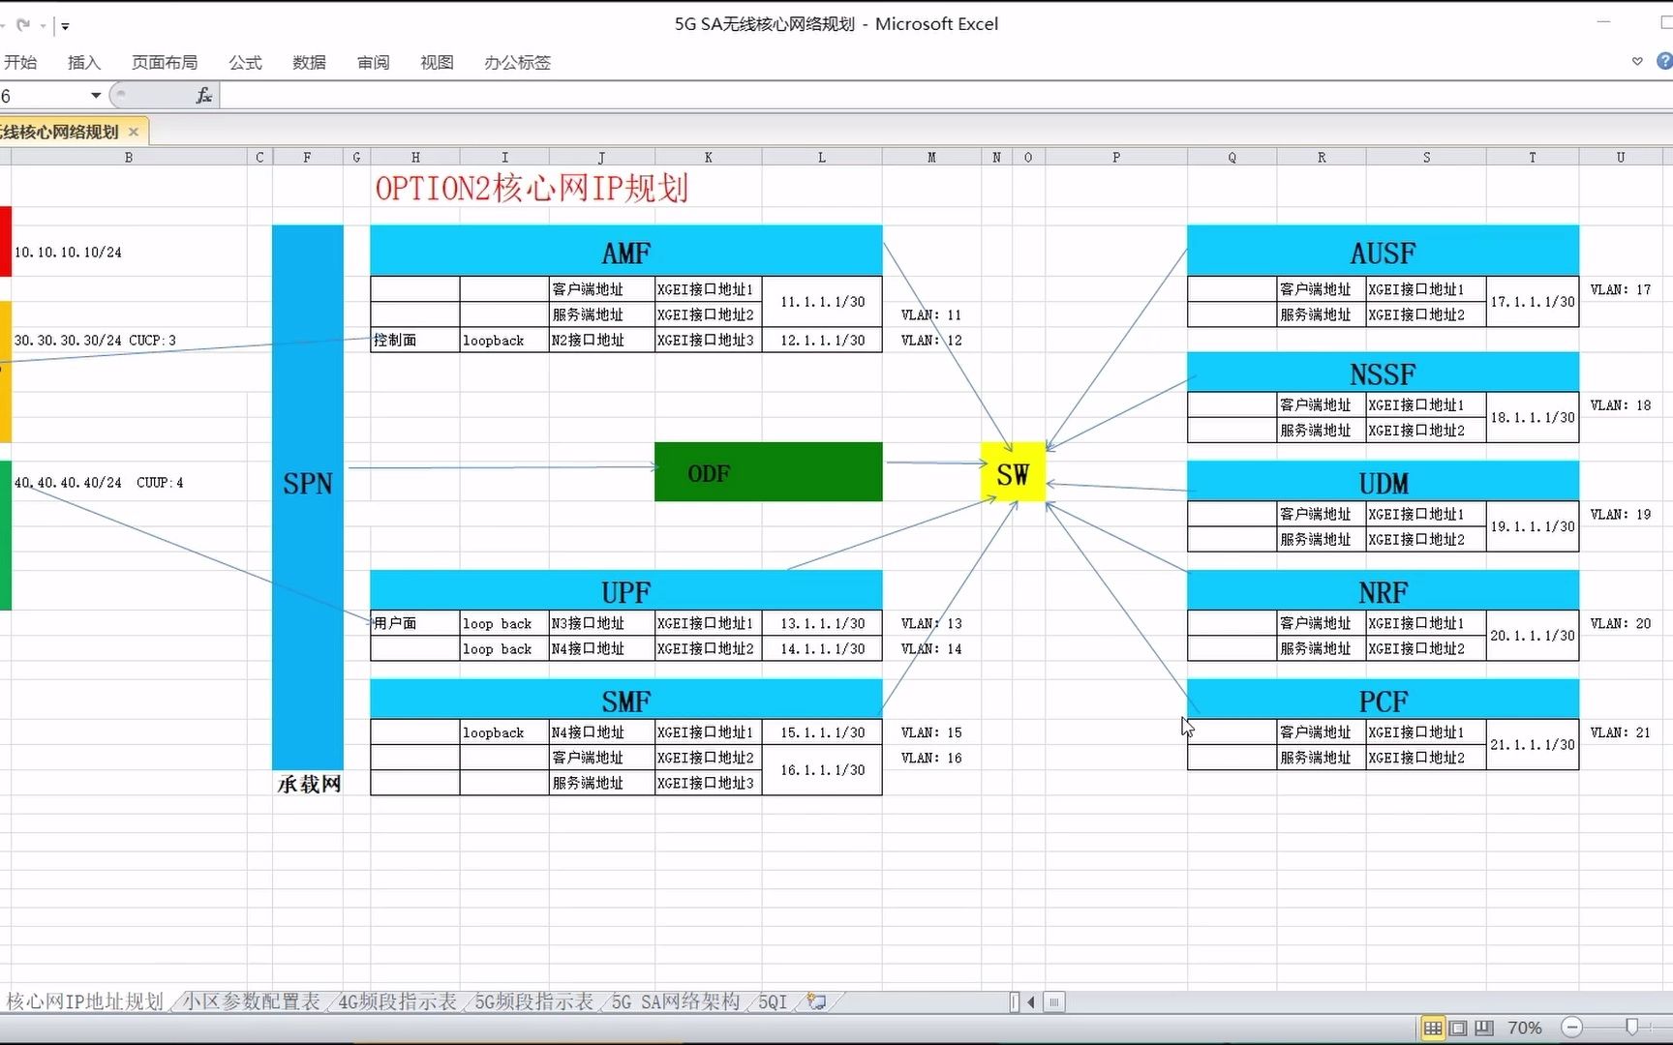Open the 页面布局 ribbon tab
1673x1045 pixels.
coord(165,63)
